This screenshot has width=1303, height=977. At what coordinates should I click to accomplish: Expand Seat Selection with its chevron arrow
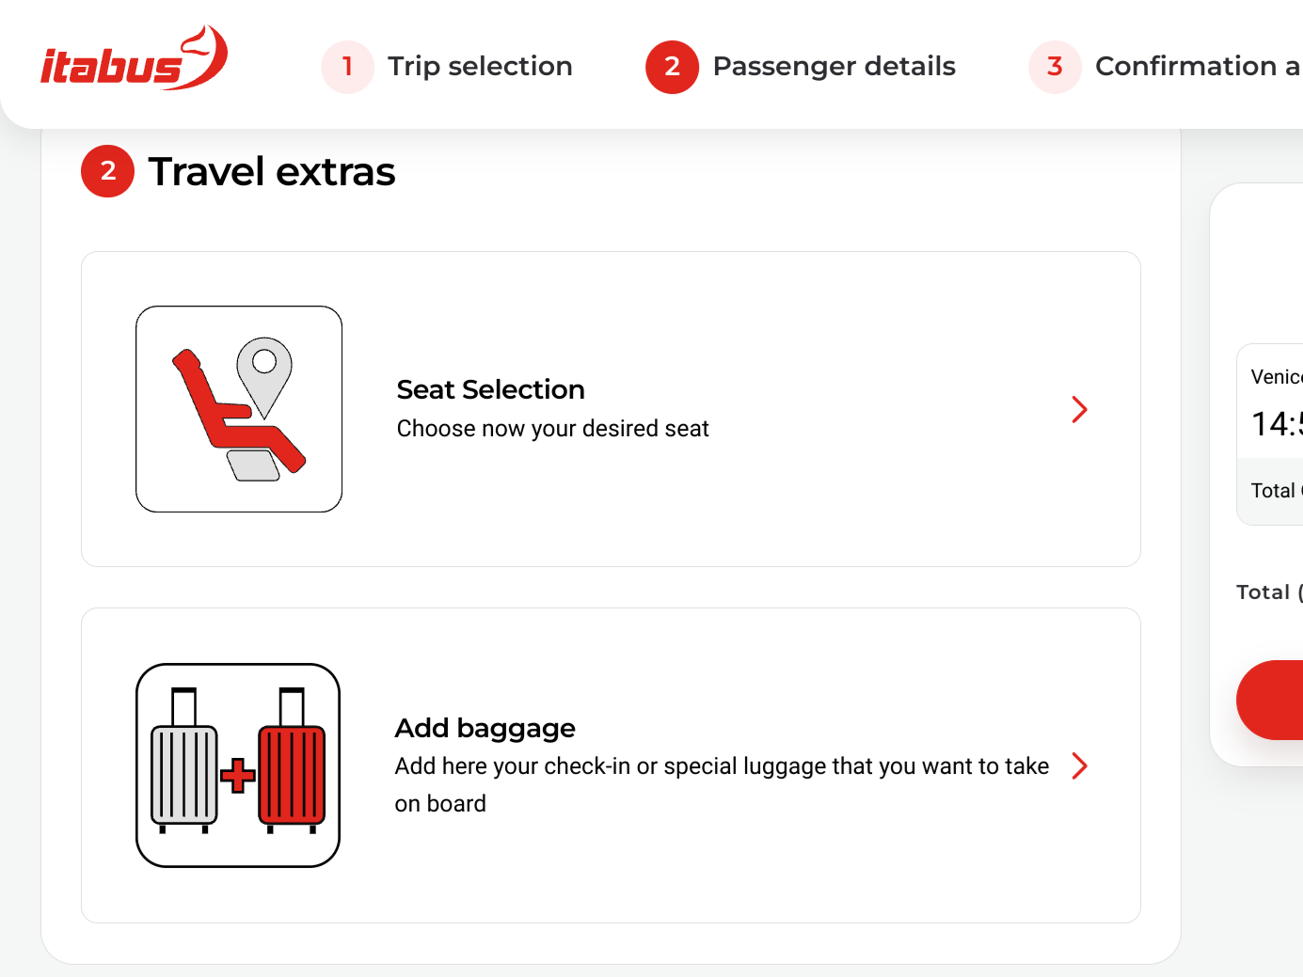pyautogui.click(x=1079, y=409)
